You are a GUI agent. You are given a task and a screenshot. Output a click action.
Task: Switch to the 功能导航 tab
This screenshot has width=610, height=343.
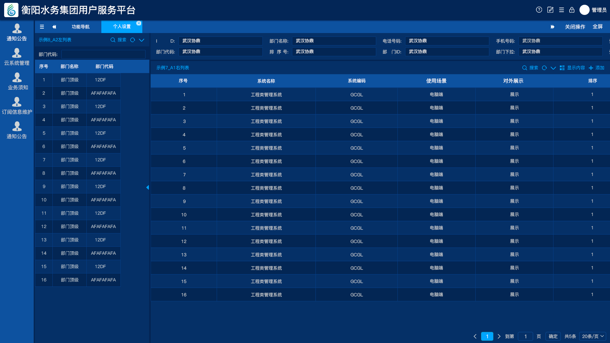tap(80, 27)
